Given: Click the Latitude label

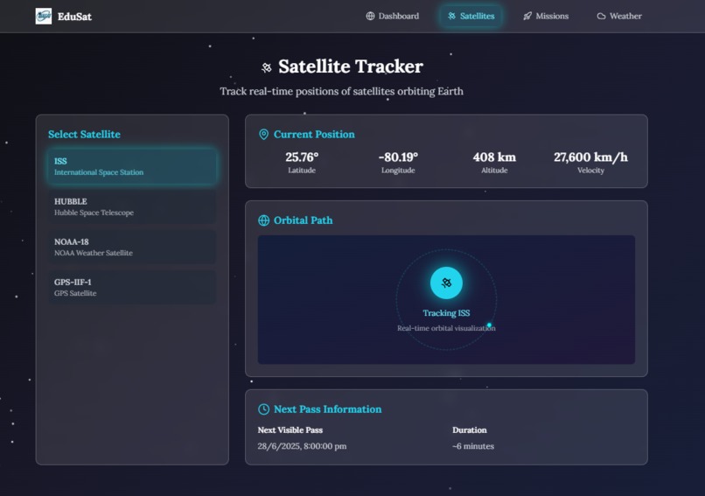Looking at the screenshot, I should point(302,171).
